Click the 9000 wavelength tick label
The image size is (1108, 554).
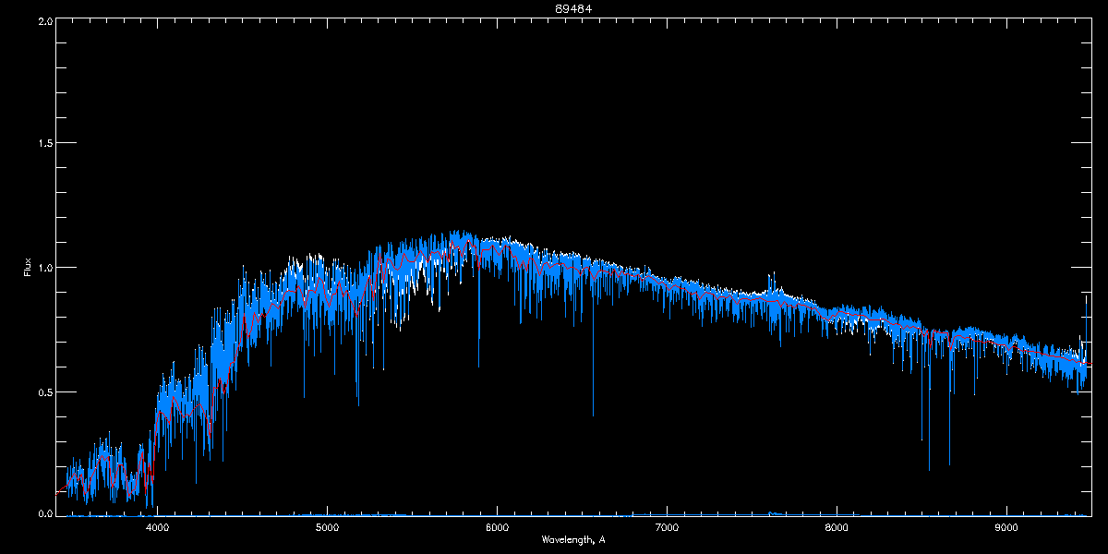coord(1006,527)
